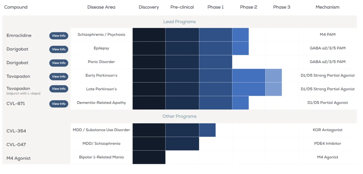Click the CVL-354 compound name
The width and height of the screenshot is (363, 174).
tap(16, 131)
